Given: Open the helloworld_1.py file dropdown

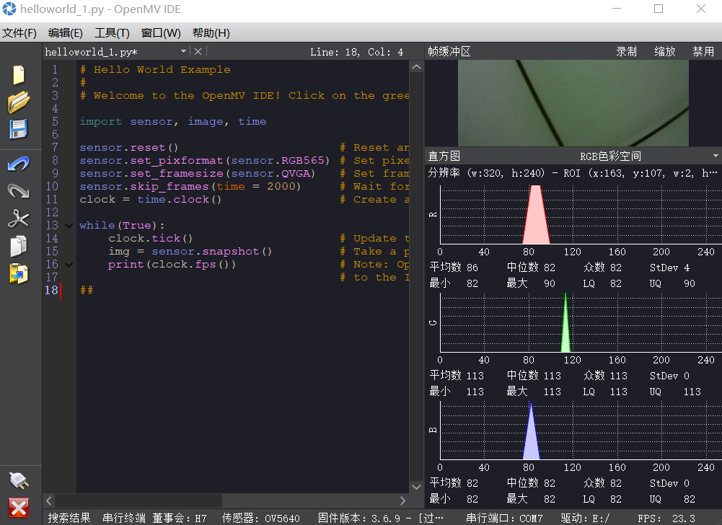Looking at the screenshot, I should [x=183, y=52].
